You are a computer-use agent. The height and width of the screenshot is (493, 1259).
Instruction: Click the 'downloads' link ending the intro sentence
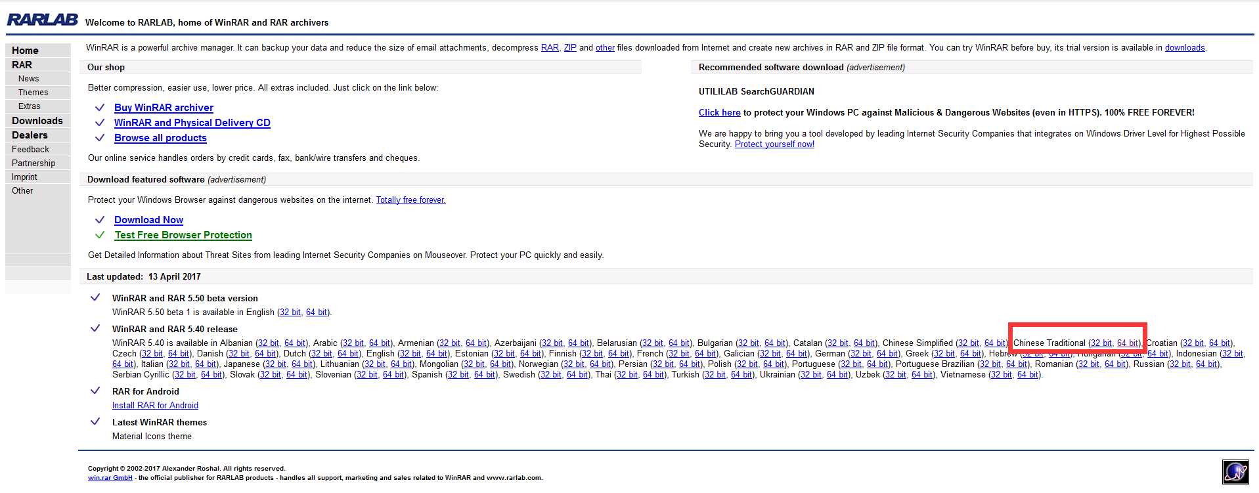click(x=1185, y=48)
